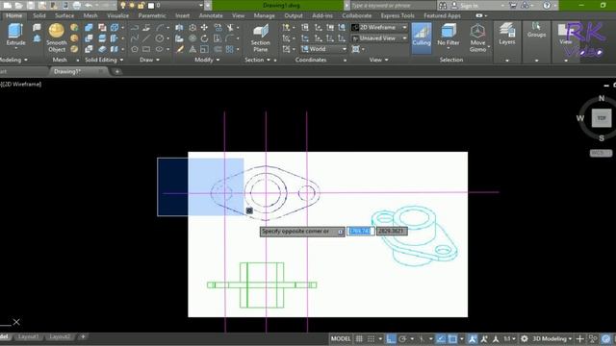Expand the Modify panel

pos(207,60)
